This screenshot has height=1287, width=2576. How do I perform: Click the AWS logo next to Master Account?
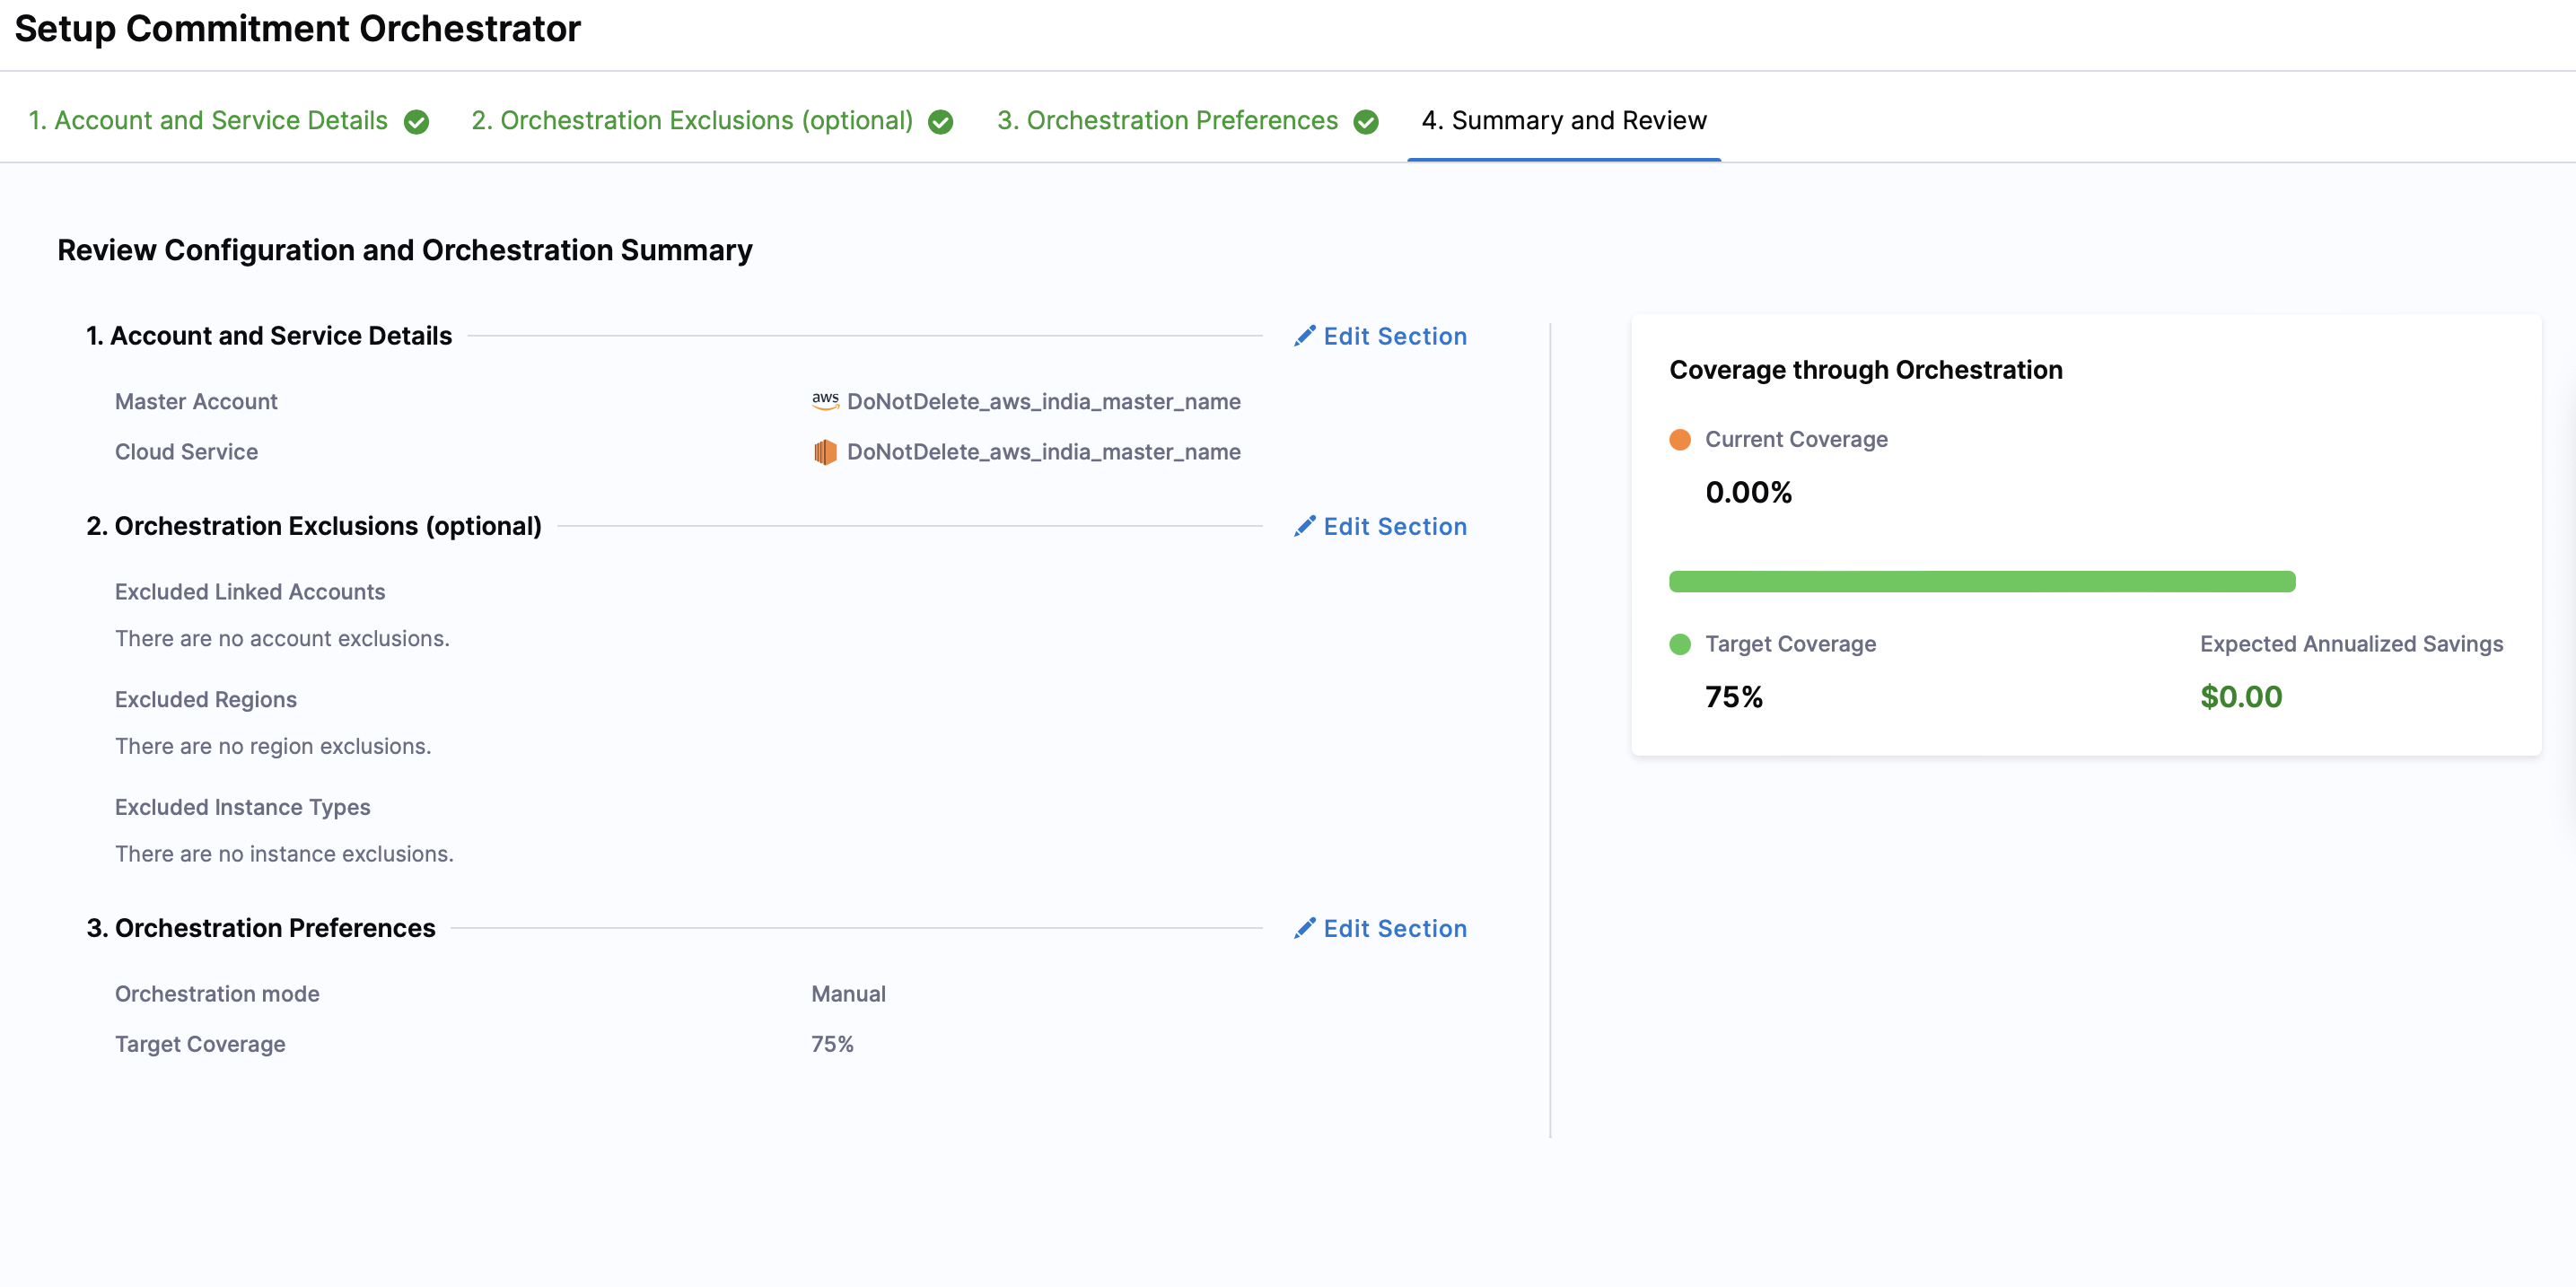point(825,401)
